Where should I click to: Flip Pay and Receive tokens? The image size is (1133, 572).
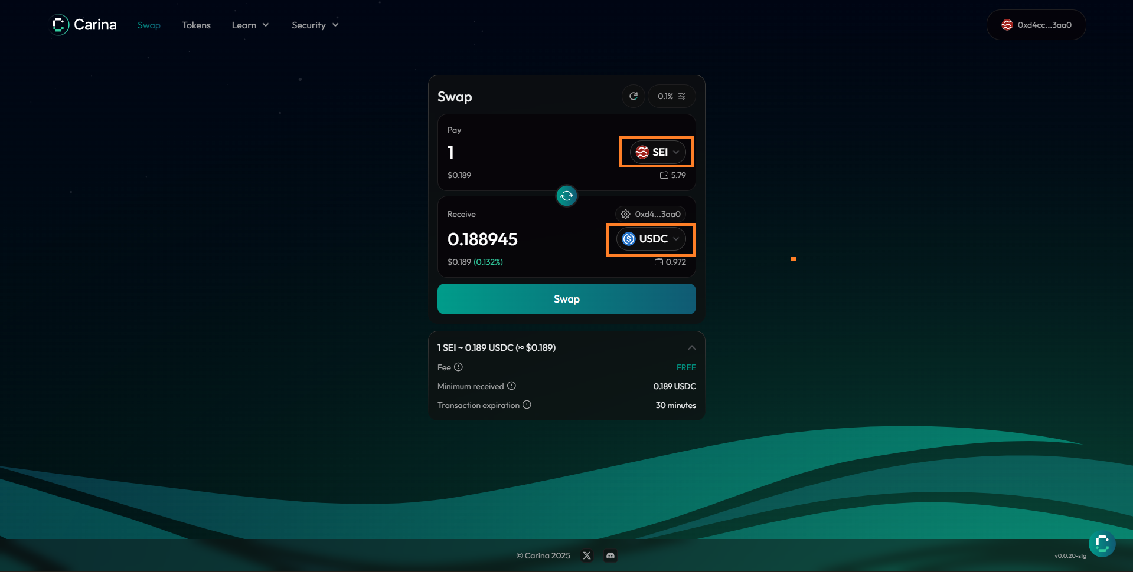point(566,196)
